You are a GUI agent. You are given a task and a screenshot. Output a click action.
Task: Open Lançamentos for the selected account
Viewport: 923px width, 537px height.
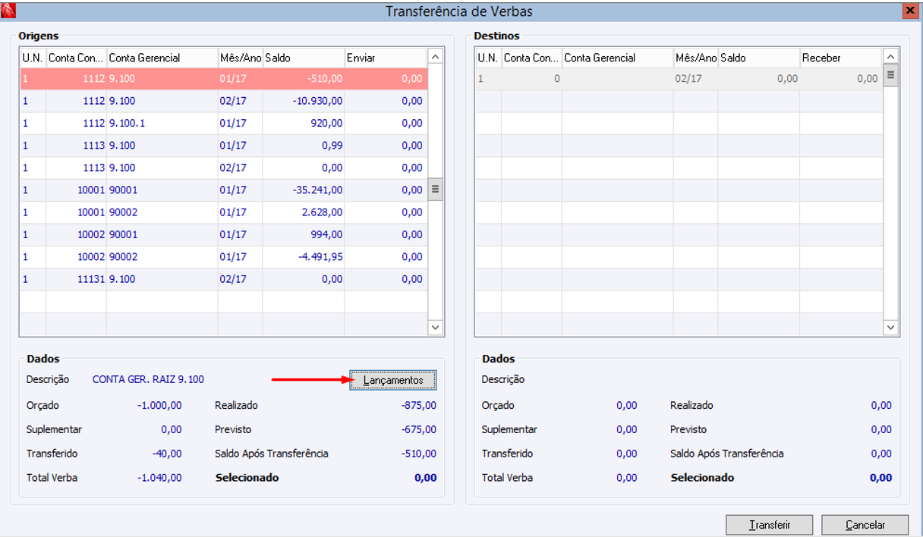tap(393, 380)
